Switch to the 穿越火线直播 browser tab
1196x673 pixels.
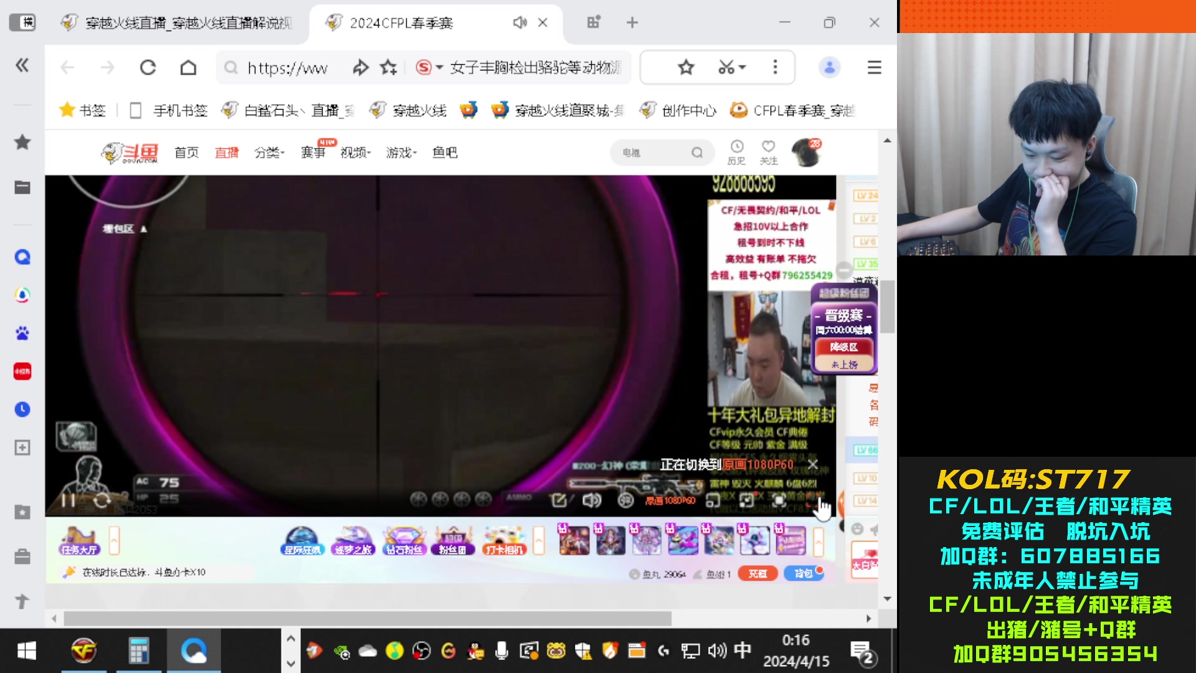181,23
